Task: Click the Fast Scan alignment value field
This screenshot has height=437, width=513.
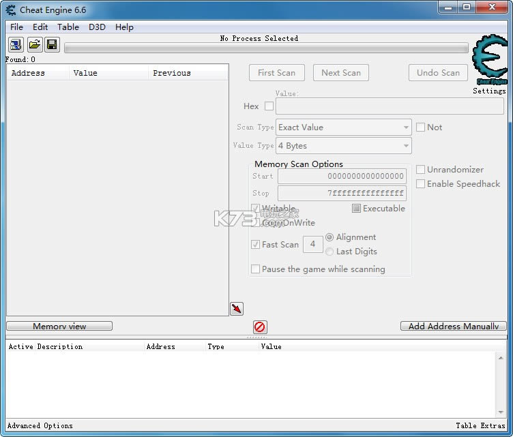Action: tap(312, 244)
